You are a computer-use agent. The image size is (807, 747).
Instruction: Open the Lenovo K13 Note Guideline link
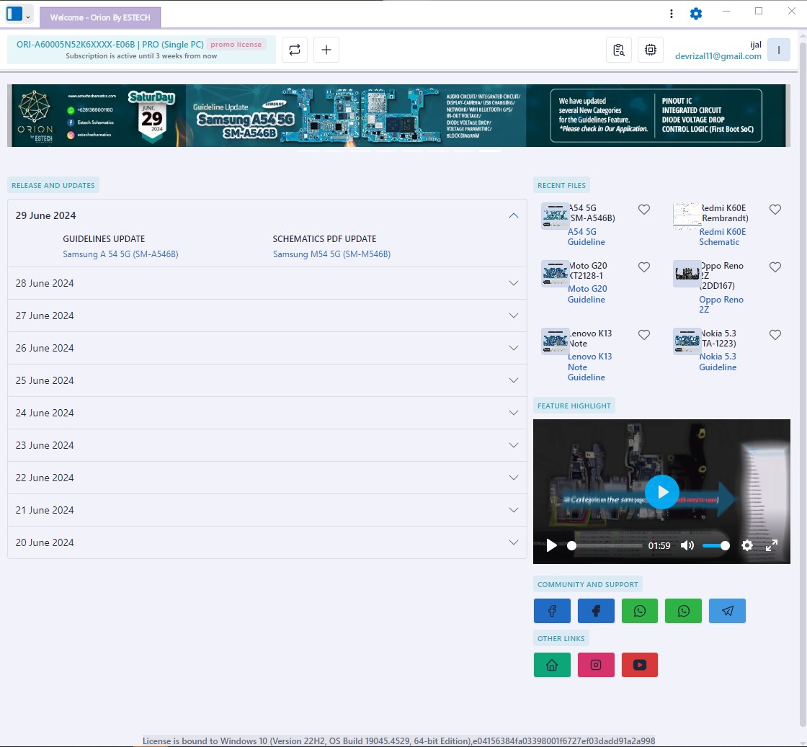click(x=590, y=367)
